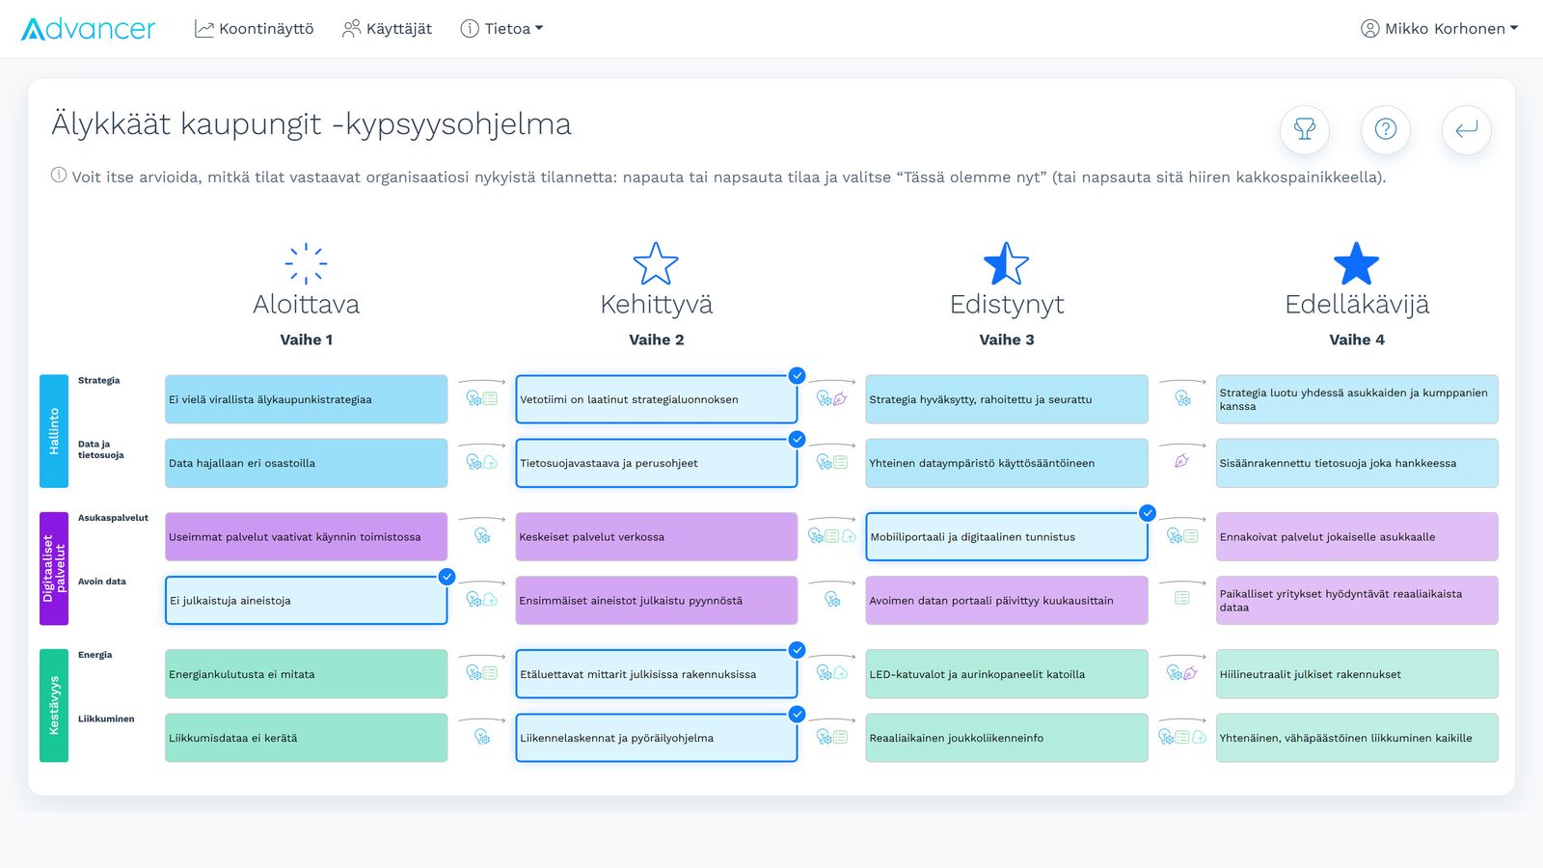This screenshot has width=1543, height=868.
Task: Click lightbulb icon before 'Strategia luotu yhdessä asukkaiden'
Action: tap(1182, 398)
